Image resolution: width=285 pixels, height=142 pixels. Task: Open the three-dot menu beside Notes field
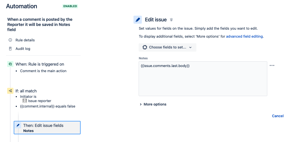272,66
